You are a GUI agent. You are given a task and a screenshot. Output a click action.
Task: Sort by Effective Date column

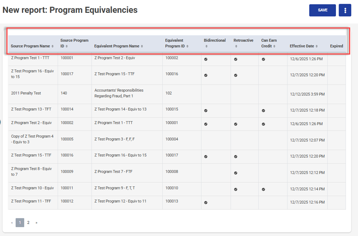click(304, 46)
